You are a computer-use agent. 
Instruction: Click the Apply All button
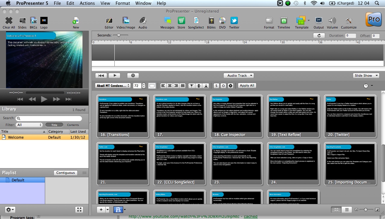[247, 85]
